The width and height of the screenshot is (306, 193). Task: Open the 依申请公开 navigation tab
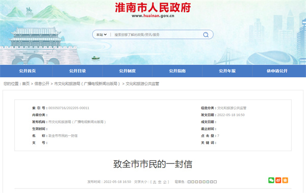277,71
